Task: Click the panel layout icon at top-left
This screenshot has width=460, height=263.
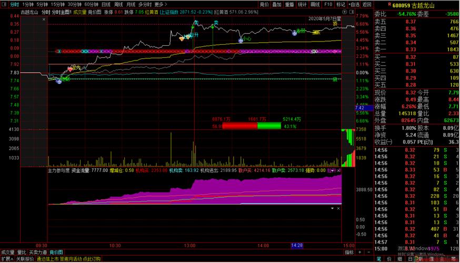Action: (x=4, y=4)
